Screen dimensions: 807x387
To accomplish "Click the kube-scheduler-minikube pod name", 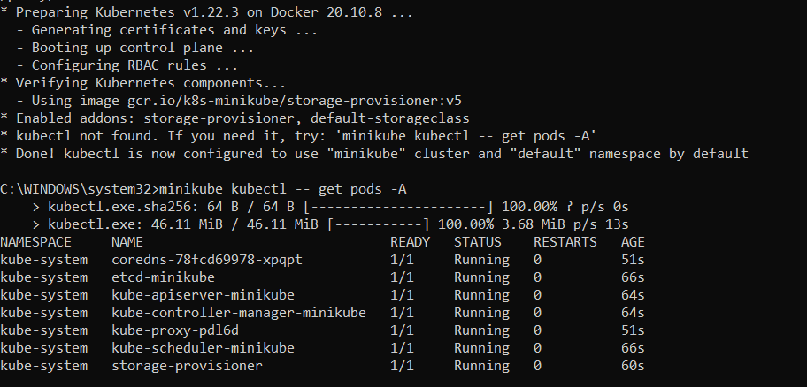I will coord(203,348).
